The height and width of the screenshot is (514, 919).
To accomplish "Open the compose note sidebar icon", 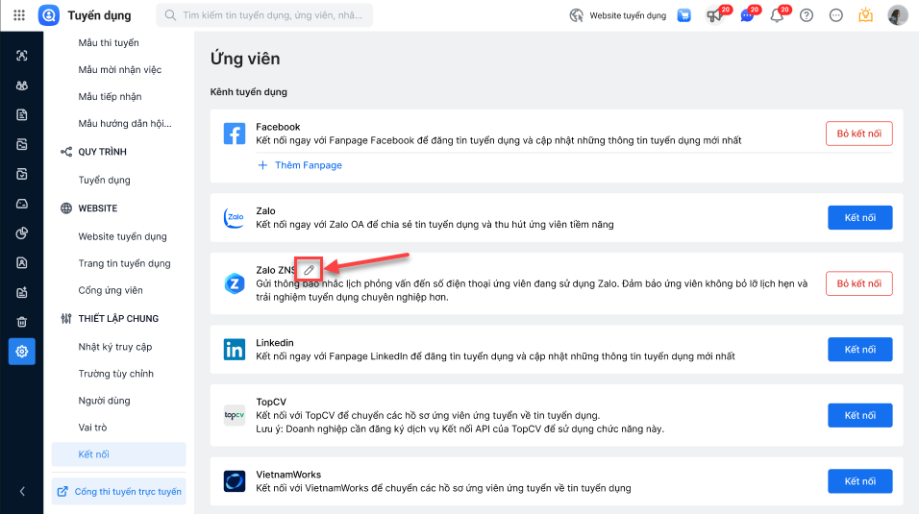I will click(x=22, y=292).
